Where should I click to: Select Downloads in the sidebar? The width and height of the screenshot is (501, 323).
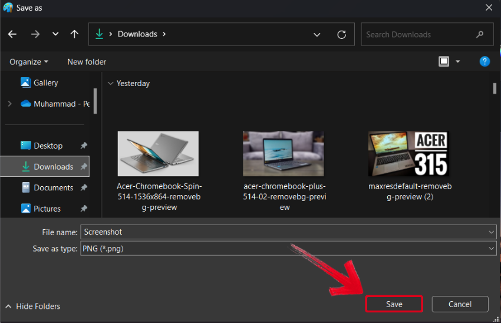click(45, 166)
